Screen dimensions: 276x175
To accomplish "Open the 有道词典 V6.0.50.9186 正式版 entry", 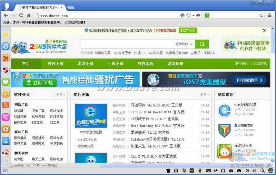I will click(156, 105).
